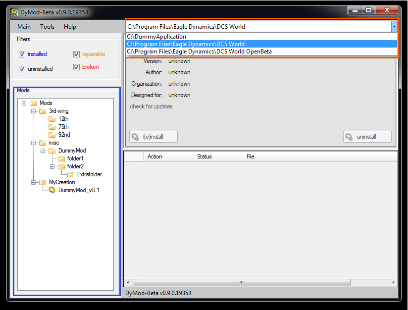Select the folder1 tree item label
408x310 pixels.
click(x=75, y=158)
